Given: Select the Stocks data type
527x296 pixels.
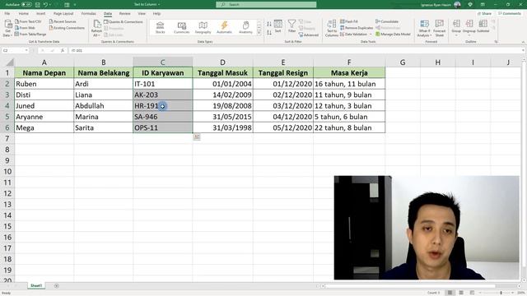Looking at the screenshot, I should pos(160,27).
